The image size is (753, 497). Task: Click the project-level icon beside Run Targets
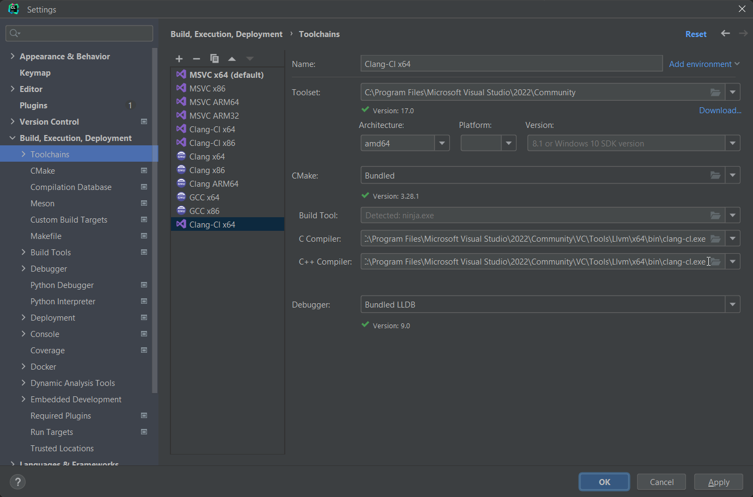coord(144,432)
